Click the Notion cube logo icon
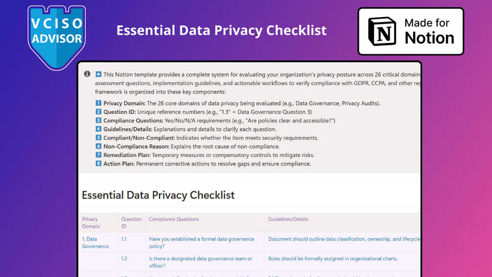The image size is (492, 277). click(x=382, y=31)
